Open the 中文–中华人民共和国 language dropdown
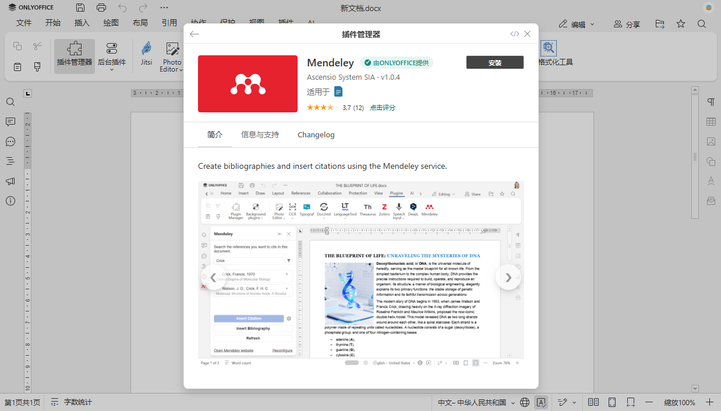 [476, 402]
